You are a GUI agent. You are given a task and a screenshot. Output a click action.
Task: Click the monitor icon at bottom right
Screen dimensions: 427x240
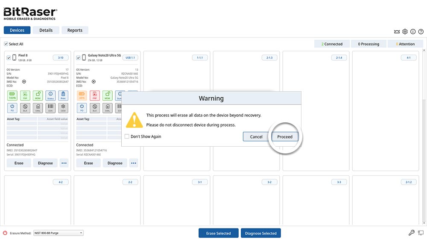click(421, 233)
